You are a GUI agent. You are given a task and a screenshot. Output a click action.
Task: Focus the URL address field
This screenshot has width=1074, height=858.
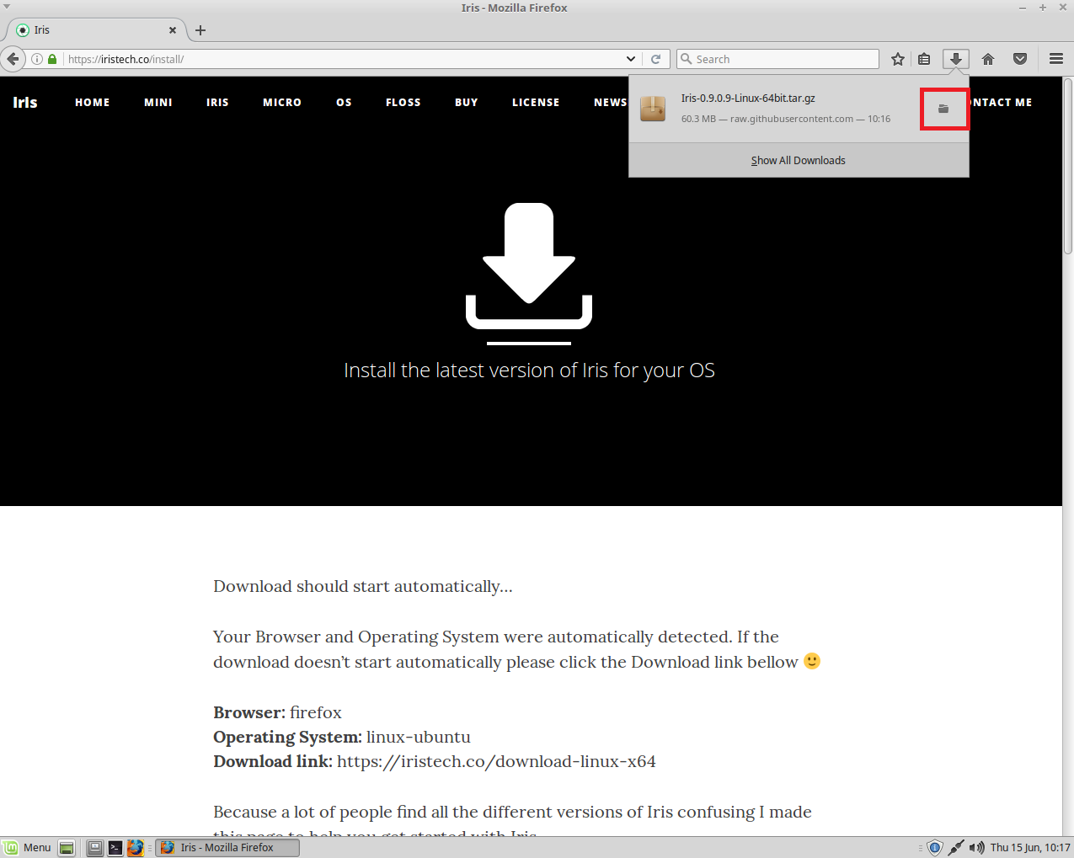(344, 59)
